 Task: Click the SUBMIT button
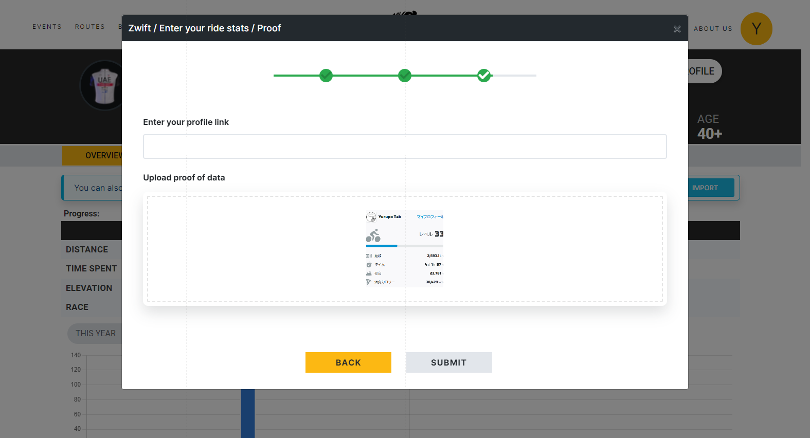pyautogui.click(x=449, y=362)
